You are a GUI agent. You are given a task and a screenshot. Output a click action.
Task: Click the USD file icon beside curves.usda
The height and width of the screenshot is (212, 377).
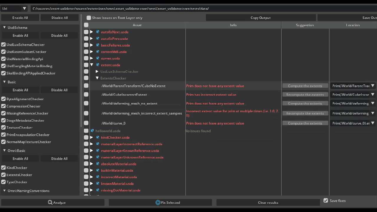[98, 58]
